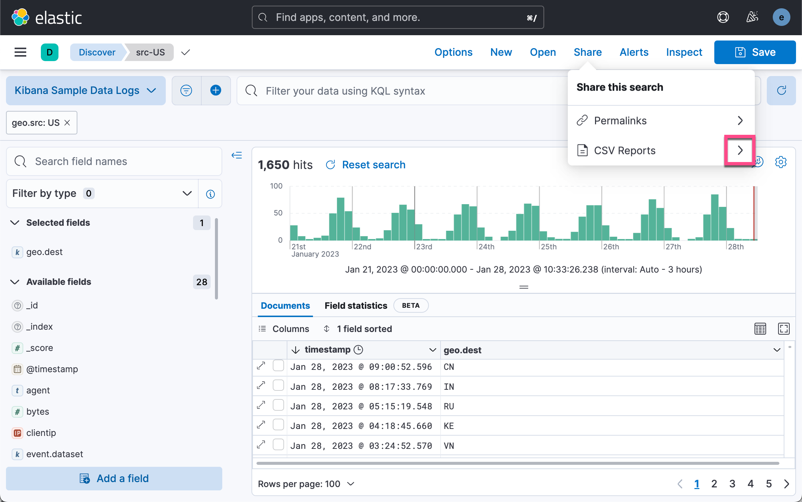This screenshot has width=802, height=502.
Task: Click the Save button
Action: tap(754, 52)
